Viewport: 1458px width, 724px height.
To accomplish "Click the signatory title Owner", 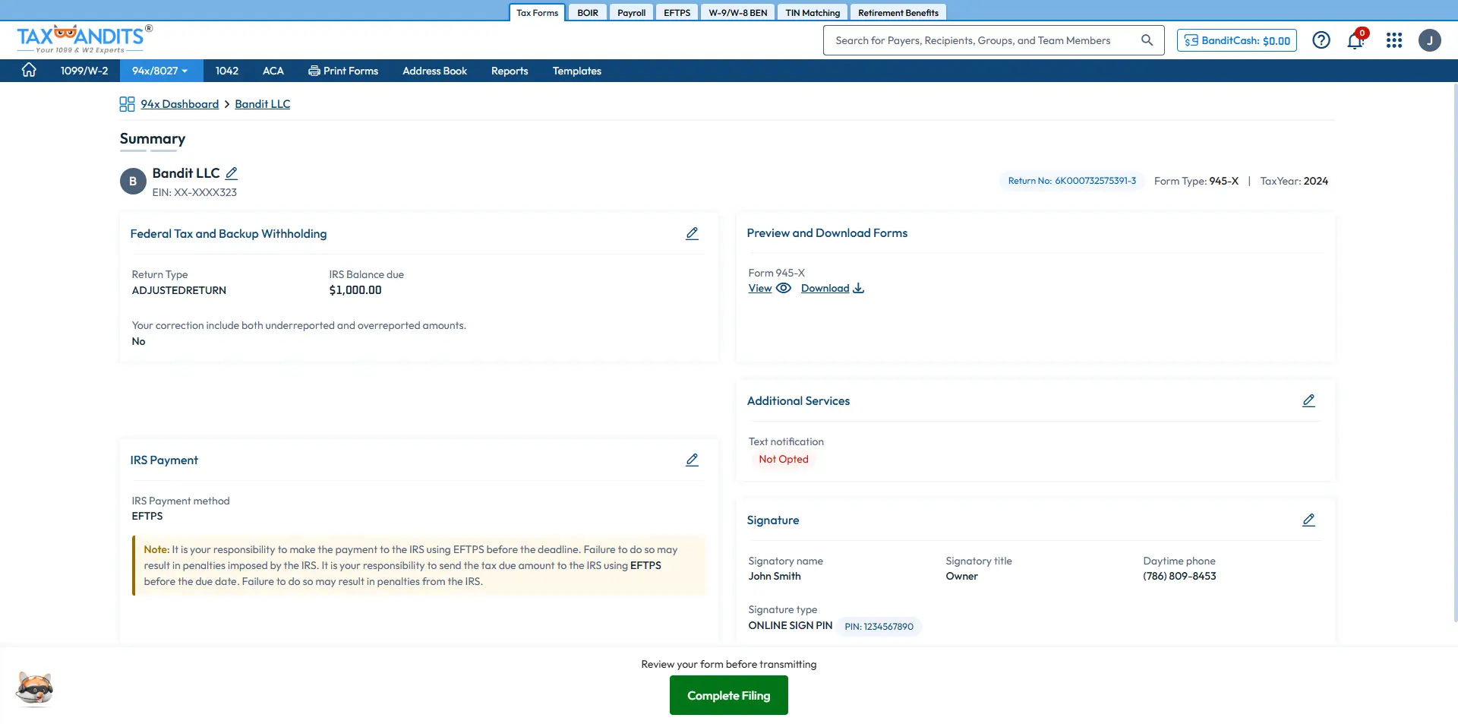I will coord(961,576).
